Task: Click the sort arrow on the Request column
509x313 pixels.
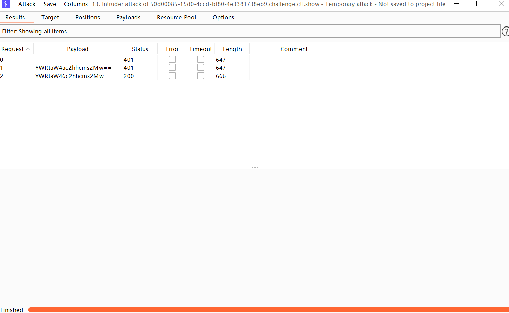Action: click(x=28, y=49)
